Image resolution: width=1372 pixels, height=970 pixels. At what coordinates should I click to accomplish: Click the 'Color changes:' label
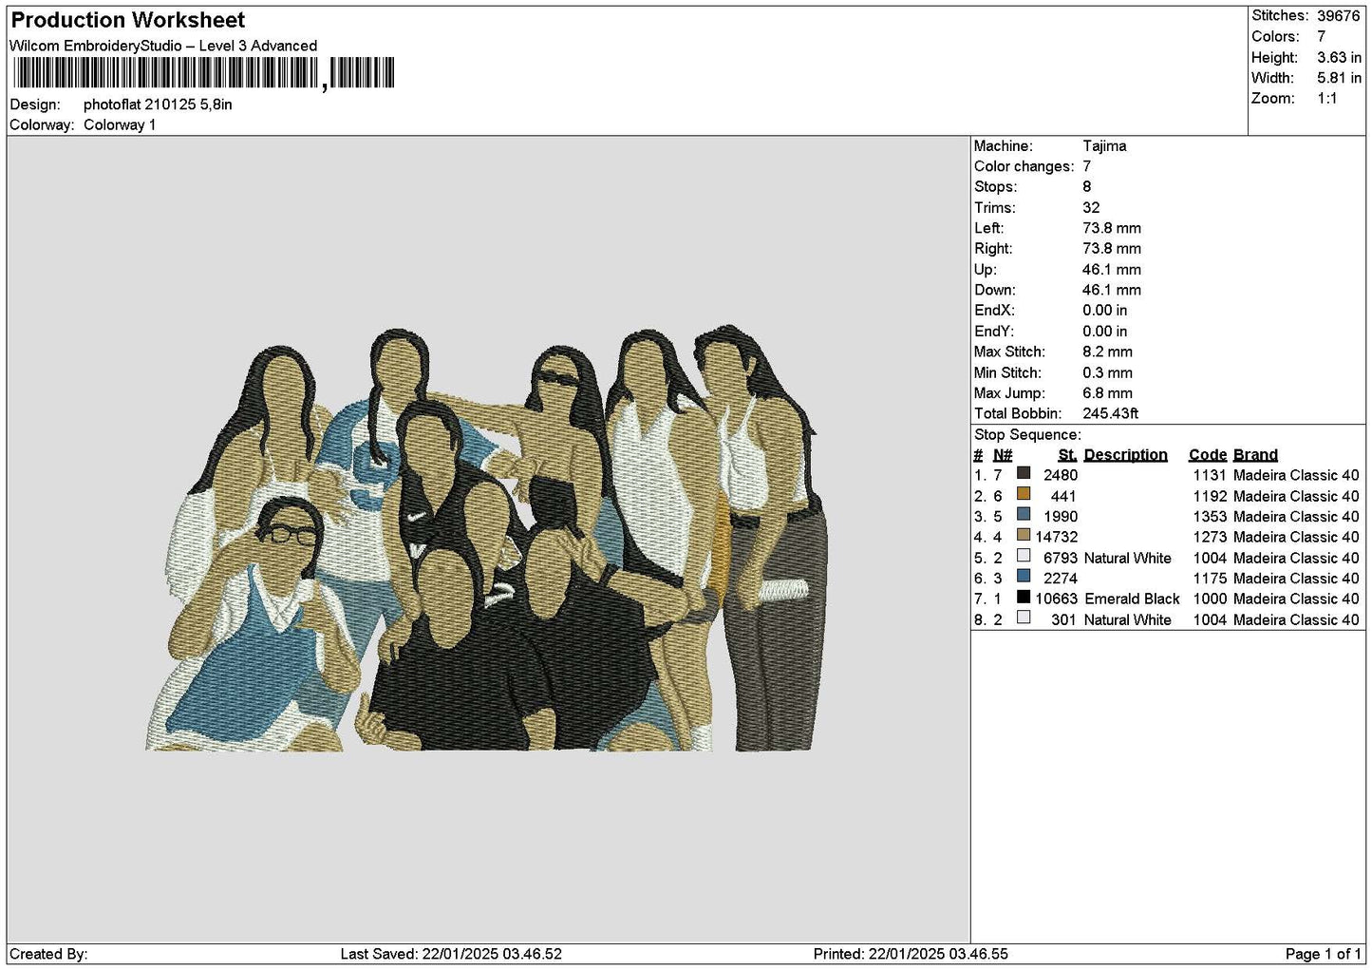(1024, 167)
